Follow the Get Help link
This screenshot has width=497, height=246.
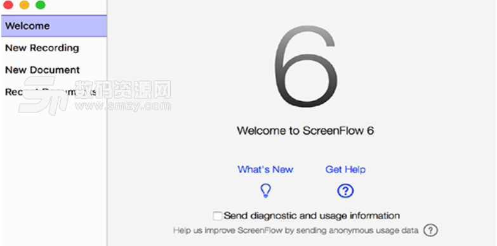coord(345,169)
